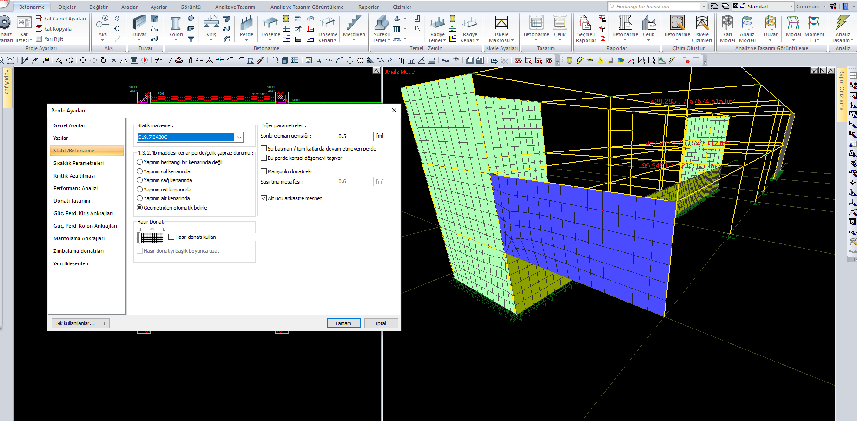Switch to the Analiz ve Tasarım tab
The height and width of the screenshot is (421, 857).
[235, 7]
